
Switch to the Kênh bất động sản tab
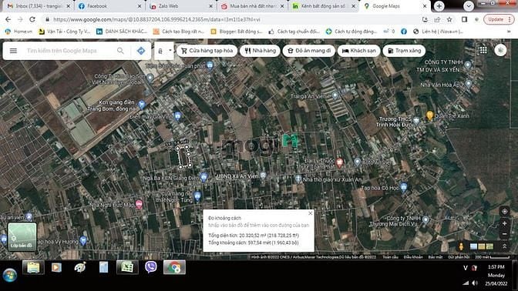click(x=324, y=6)
